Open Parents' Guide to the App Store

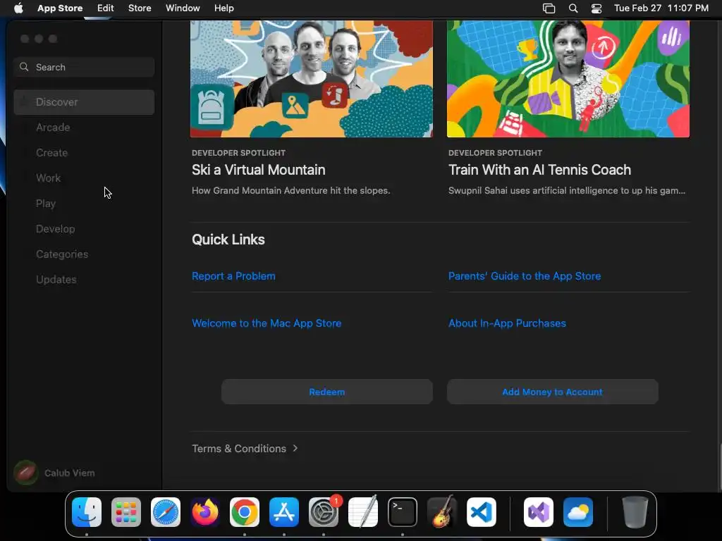[525, 276]
